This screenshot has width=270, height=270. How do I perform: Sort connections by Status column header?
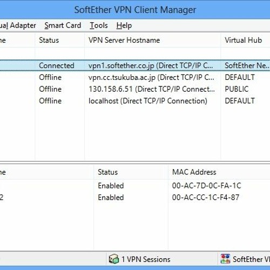(x=59, y=40)
